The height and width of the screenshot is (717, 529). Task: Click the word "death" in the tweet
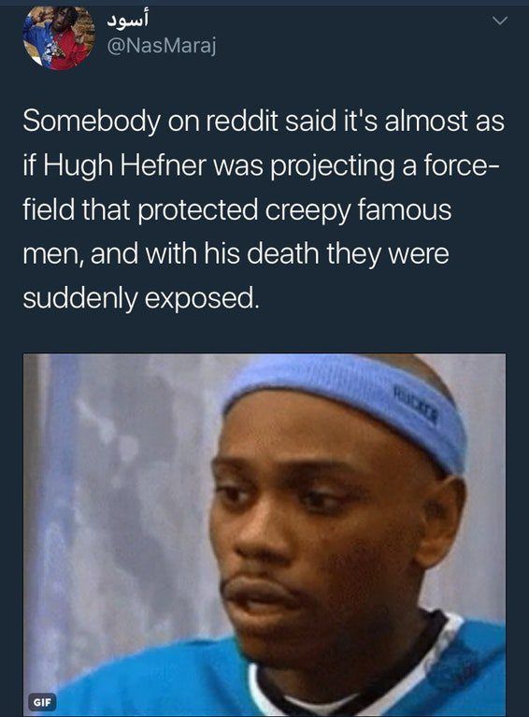pyautogui.click(x=283, y=254)
